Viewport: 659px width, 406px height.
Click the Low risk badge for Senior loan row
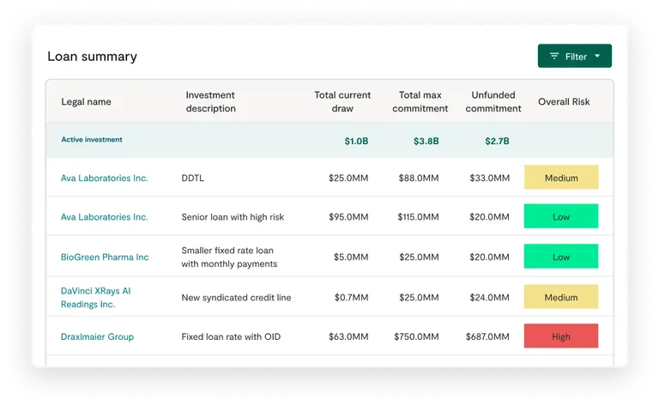pyautogui.click(x=561, y=216)
